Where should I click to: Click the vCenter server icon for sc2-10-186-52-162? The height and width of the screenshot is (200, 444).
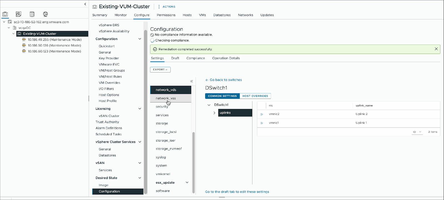tap(10, 22)
